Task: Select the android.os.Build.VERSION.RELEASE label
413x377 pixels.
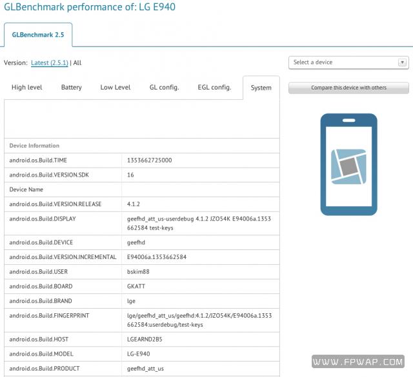Action: 55,204
